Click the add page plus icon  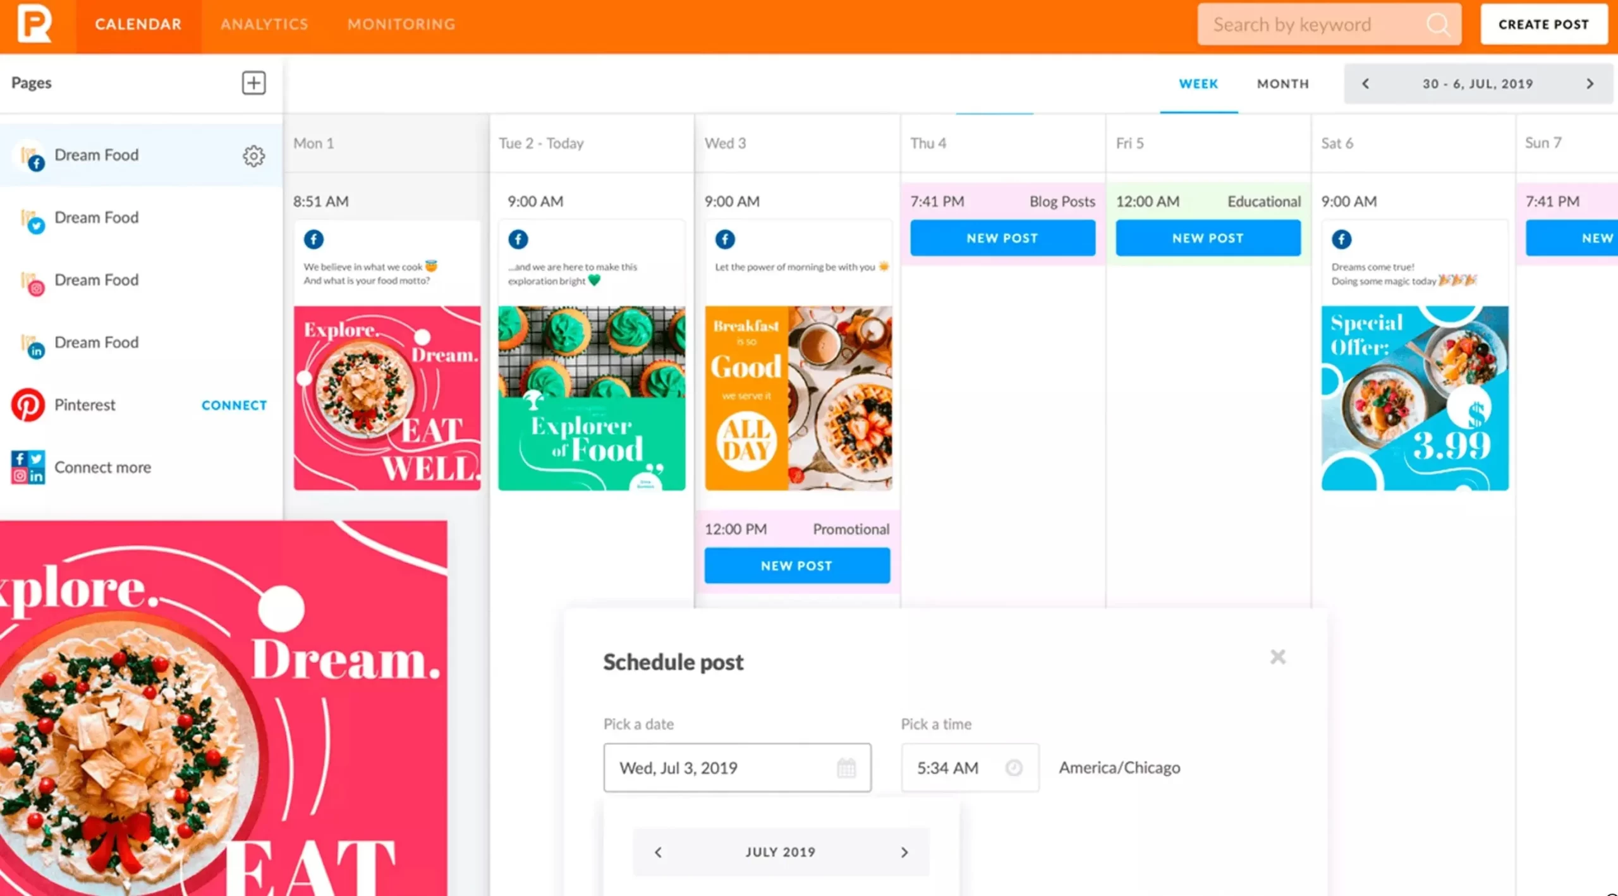pyautogui.click(x=253, y=83)
